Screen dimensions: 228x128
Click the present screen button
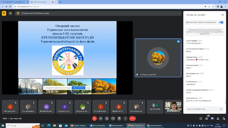113,118
